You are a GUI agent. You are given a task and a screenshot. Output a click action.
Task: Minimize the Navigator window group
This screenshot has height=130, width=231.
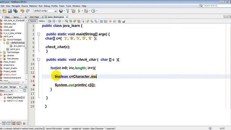26,87
